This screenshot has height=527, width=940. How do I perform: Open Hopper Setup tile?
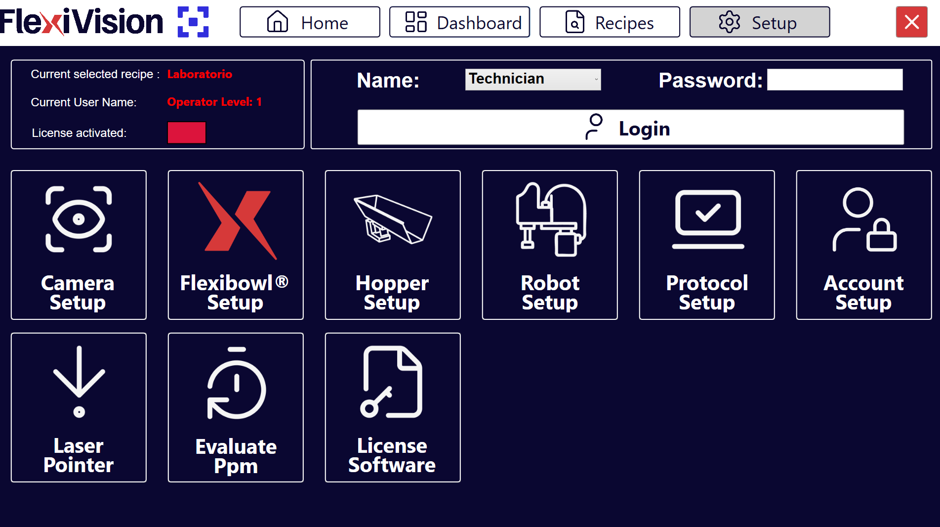pyautogui.click(x=393, y=245)
